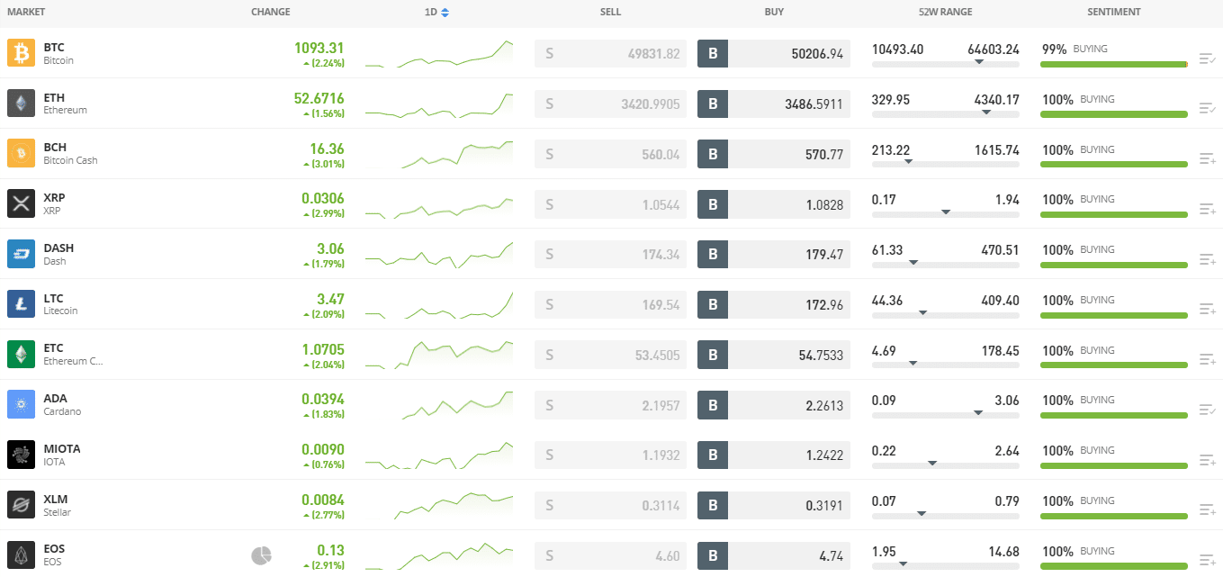Open Cardano's trade settings menu icon

tap(1207, 410)
